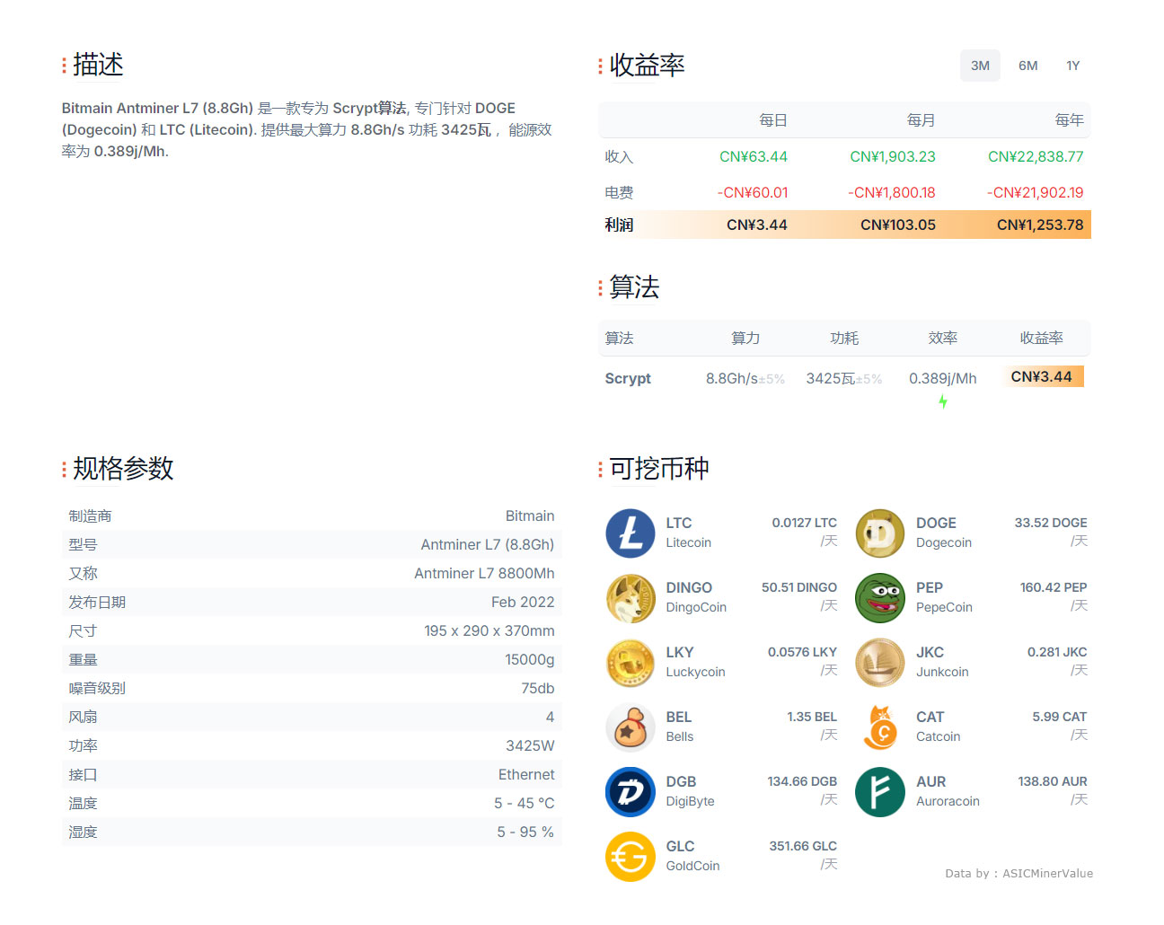Click the 0.389j/Mh efficiency value
Screen dimensions: 1164x925
pyautogui.click(x=943, y=379)
